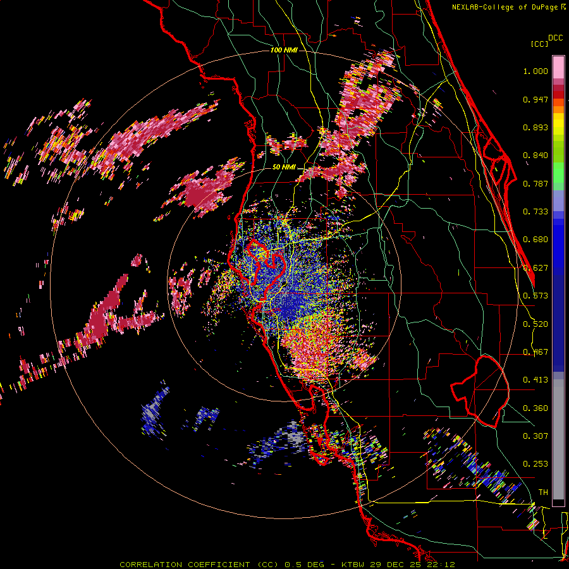Click the DCC label above the color scale
Image resolution: width=569 pixels, height=569 pixels.
[555, 38]
